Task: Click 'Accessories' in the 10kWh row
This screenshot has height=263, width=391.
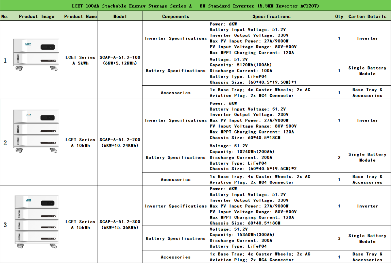Action: tap(175, 179)
